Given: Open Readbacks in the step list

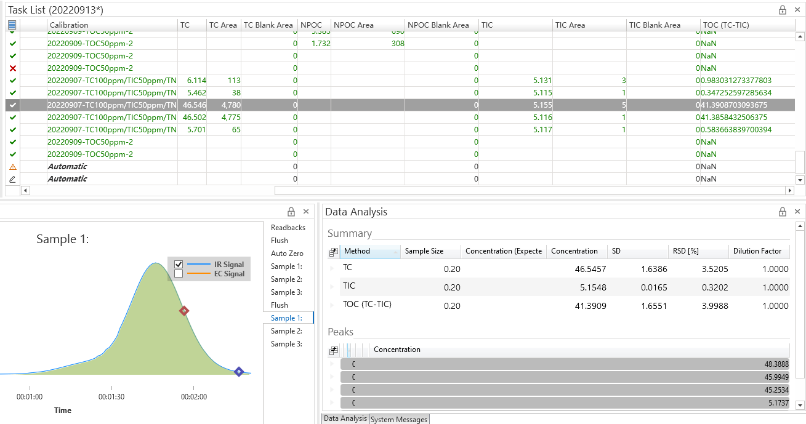Looking at the screenshot, I should pyautogui.click(x=288, y=228).
